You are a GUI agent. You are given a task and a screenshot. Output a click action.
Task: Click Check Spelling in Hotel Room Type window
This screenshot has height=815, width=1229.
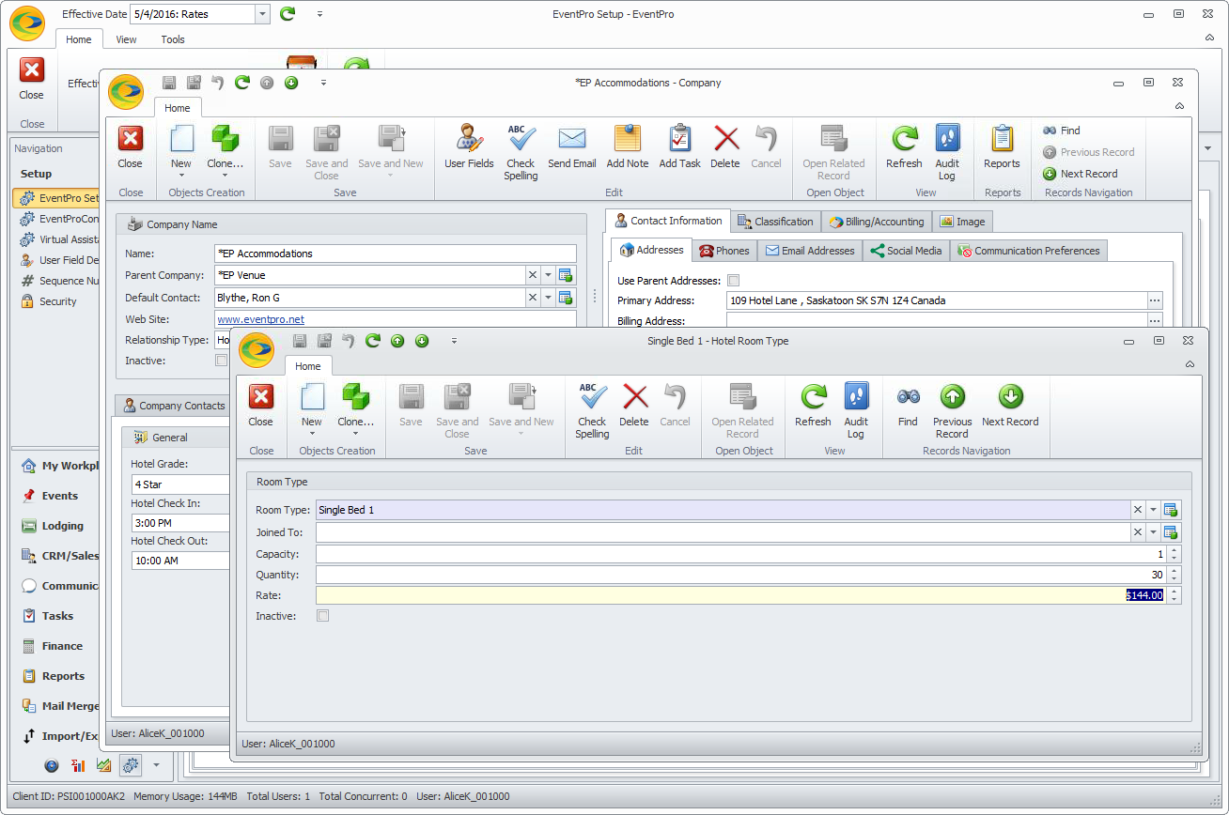592,410
